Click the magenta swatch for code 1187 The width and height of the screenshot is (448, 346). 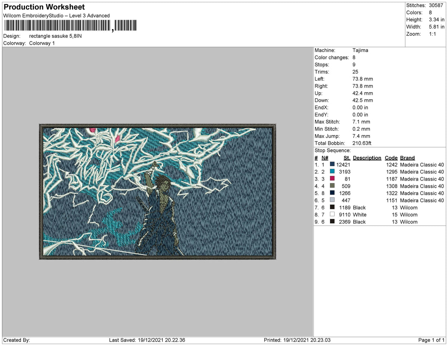[332, 179]
